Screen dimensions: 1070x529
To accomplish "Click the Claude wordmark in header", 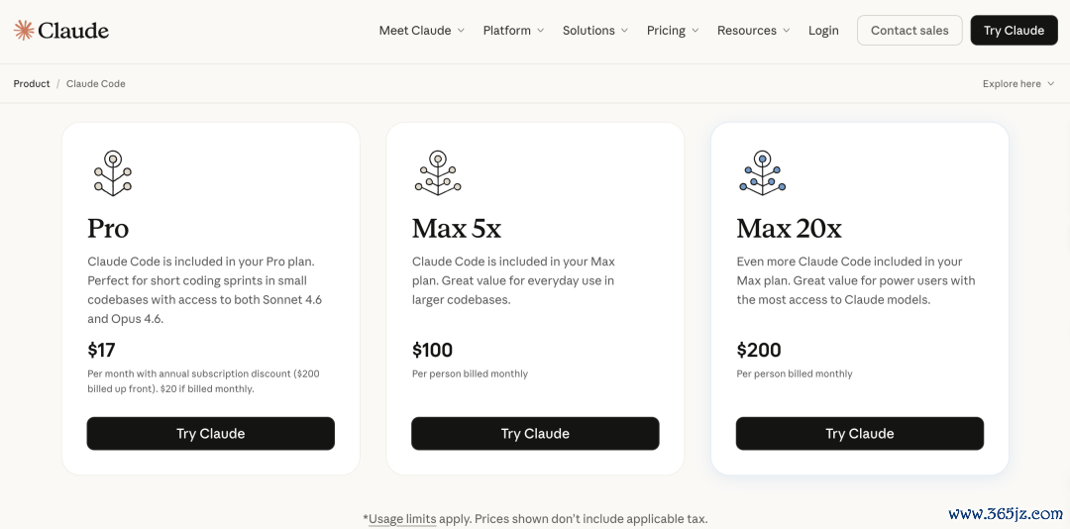I will click(x=73, y=30).
